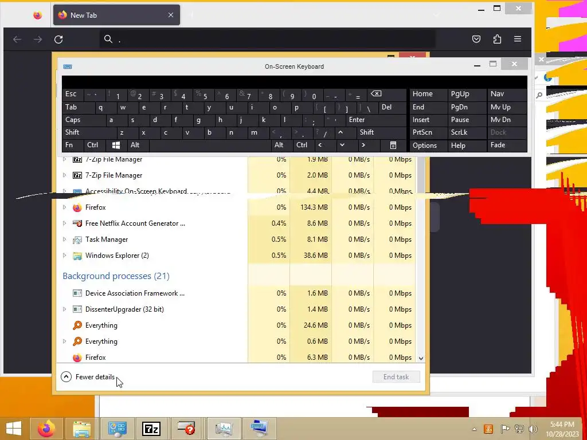Expand Free Netflix Account Generator process

pyautogui.click(x=64, y=223)
